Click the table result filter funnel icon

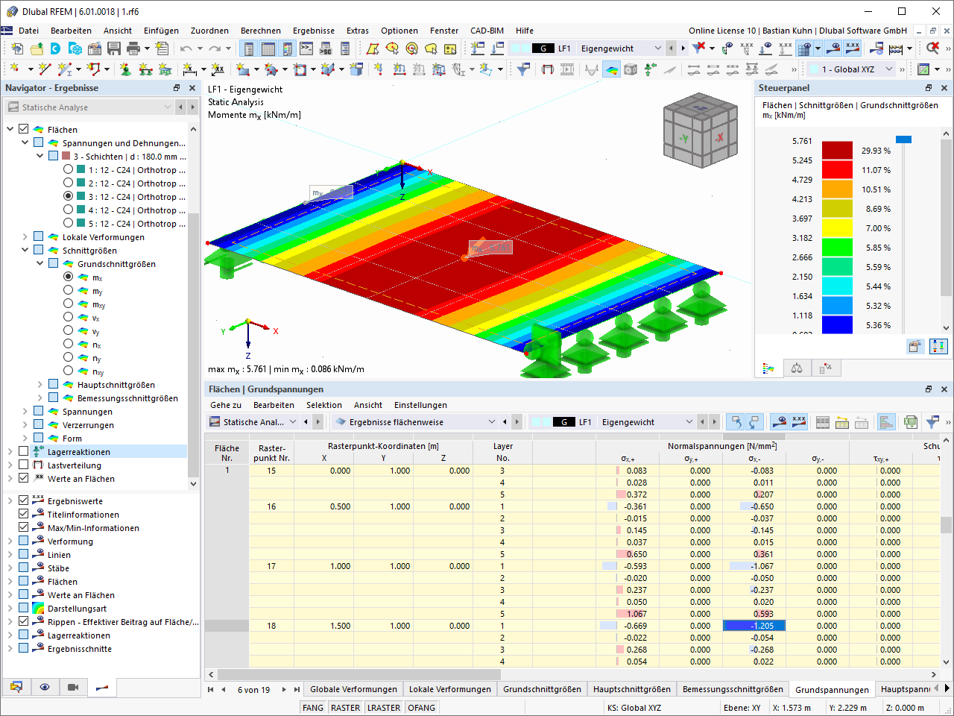coord(932,422)
